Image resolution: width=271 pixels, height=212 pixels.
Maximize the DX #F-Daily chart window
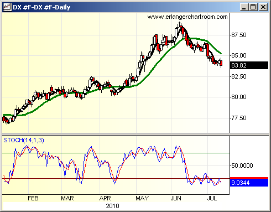[x=253, y=7]
